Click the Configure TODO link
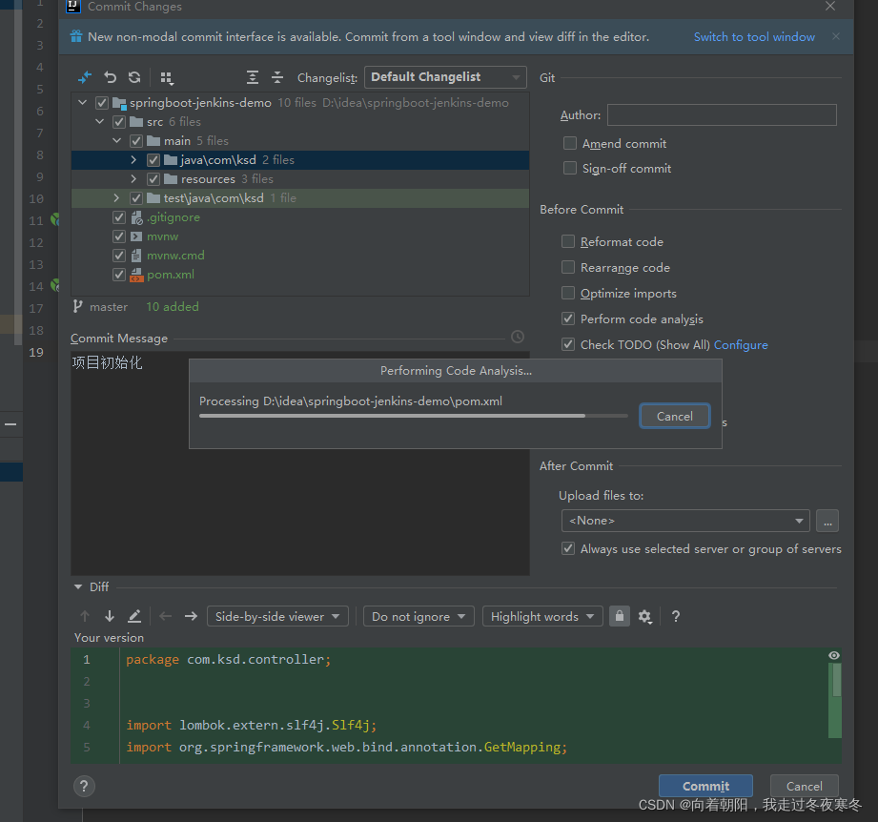 point(741,345)
